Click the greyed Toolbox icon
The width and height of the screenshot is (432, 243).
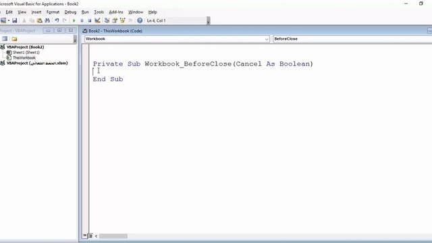point(130,20)
